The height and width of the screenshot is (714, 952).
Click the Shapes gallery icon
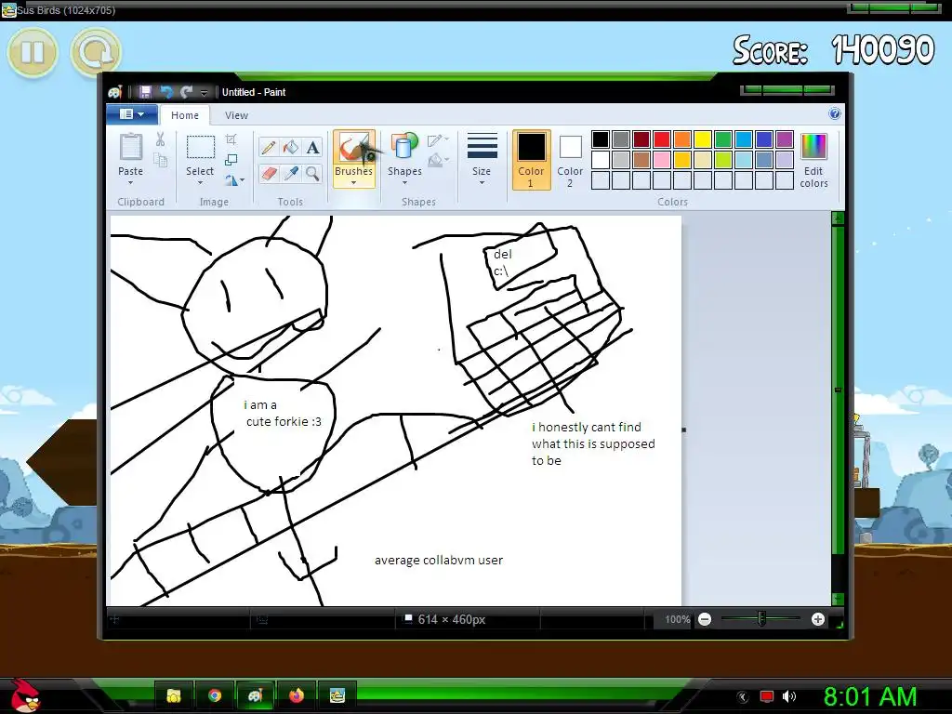(x=404, y=148)
